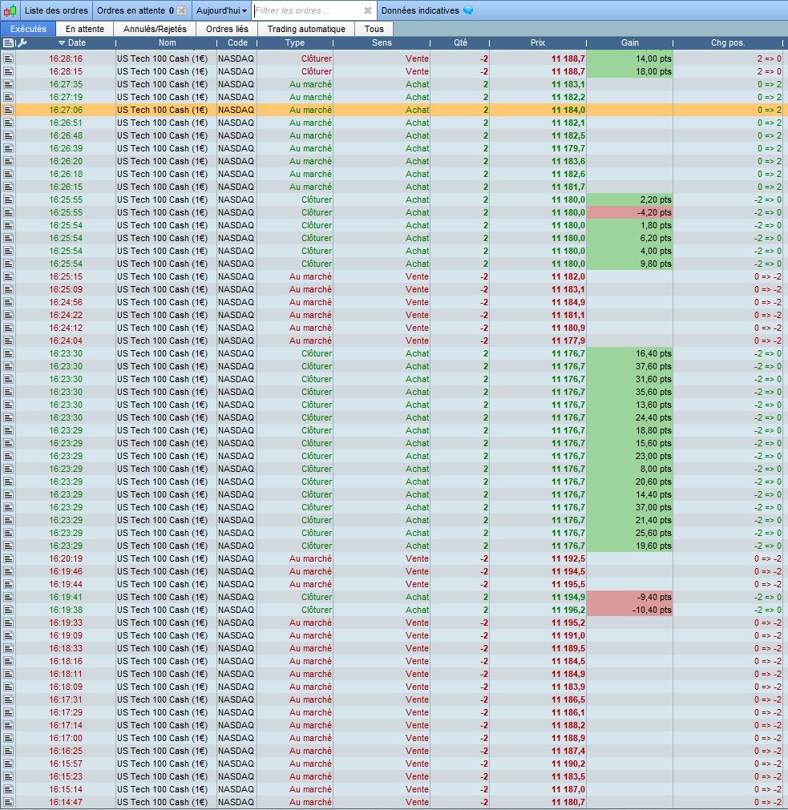Click the Données indicatives label
Screen dimensions: 788x810
(x=420, y=10)
